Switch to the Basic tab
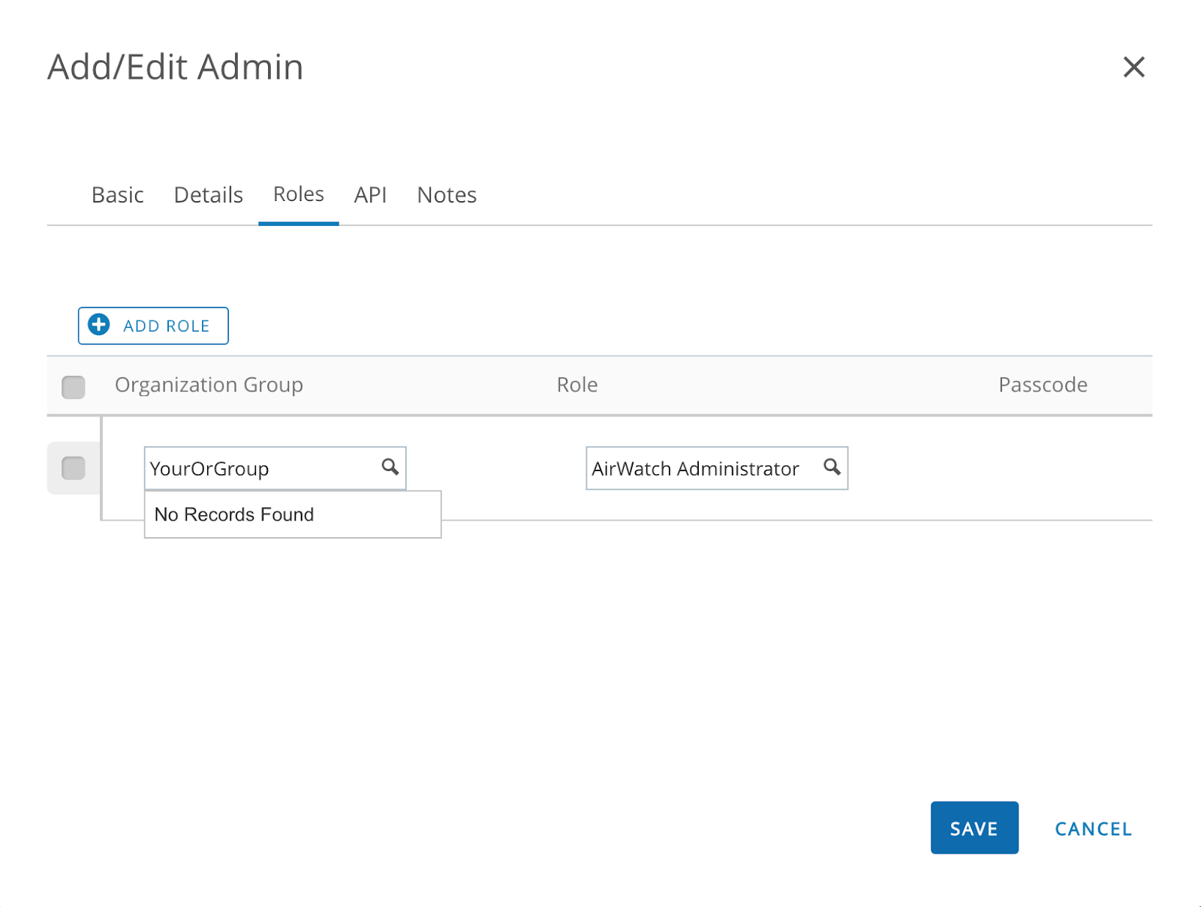The height and width of the screenshot is (907, 1201). pos(117,195)
